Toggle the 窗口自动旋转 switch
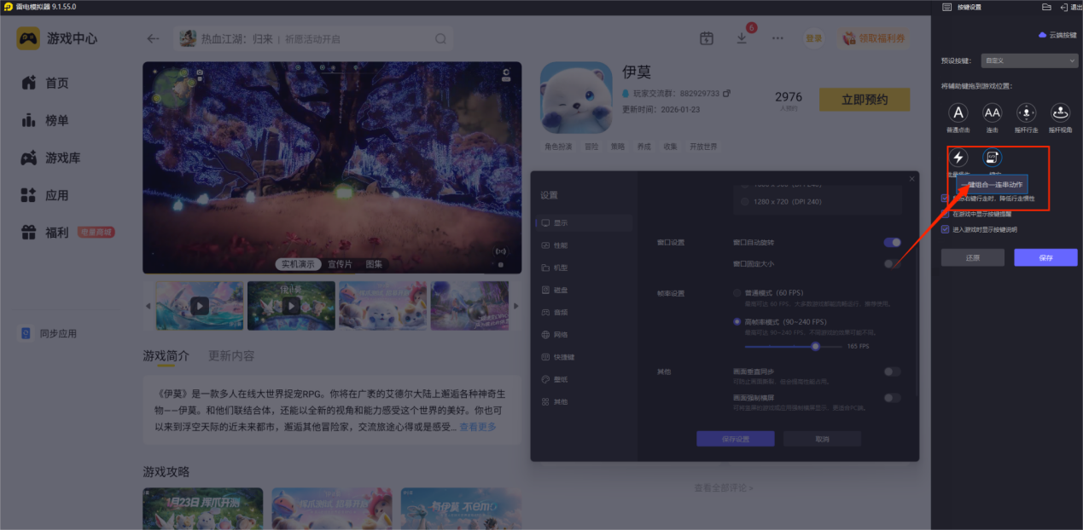1083x530 pixels. click(x=892, y=243)
